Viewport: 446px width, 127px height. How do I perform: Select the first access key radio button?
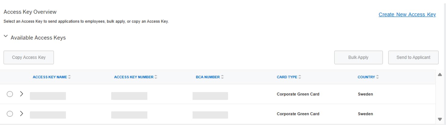click(10, 94)
